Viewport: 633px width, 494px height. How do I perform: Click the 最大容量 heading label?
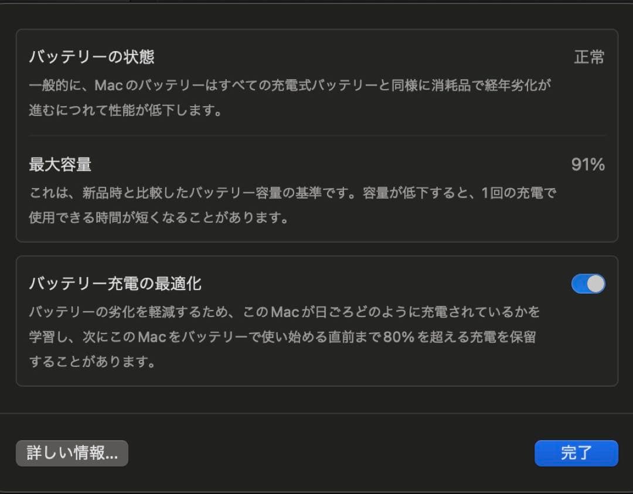(60, 164)
